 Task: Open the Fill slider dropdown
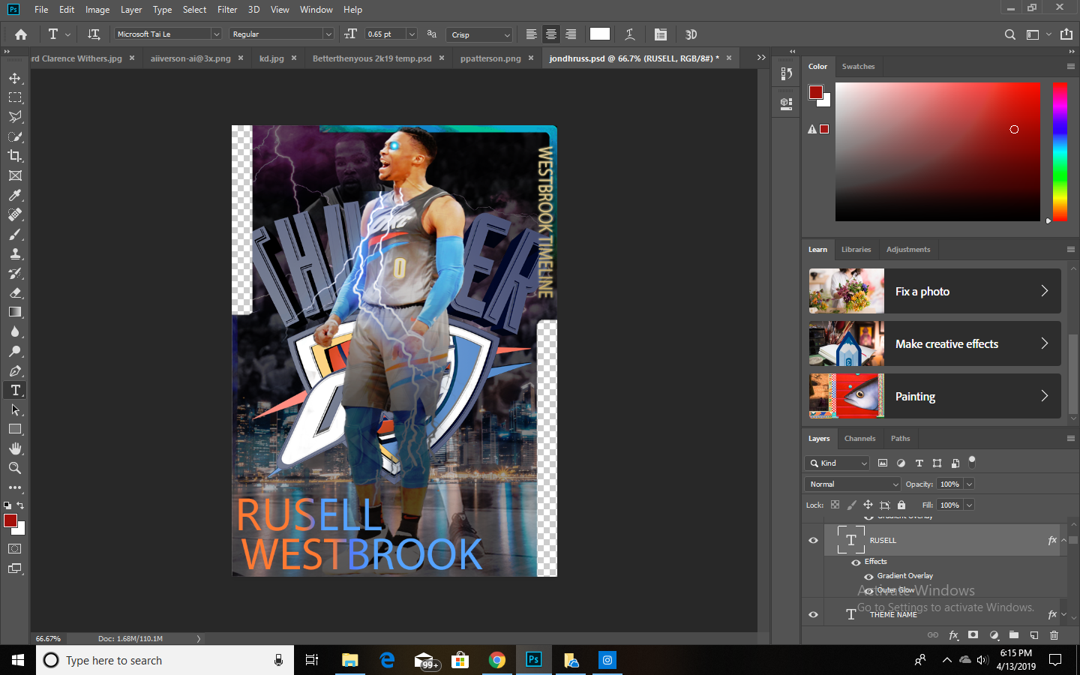click(x=969, y=505)
